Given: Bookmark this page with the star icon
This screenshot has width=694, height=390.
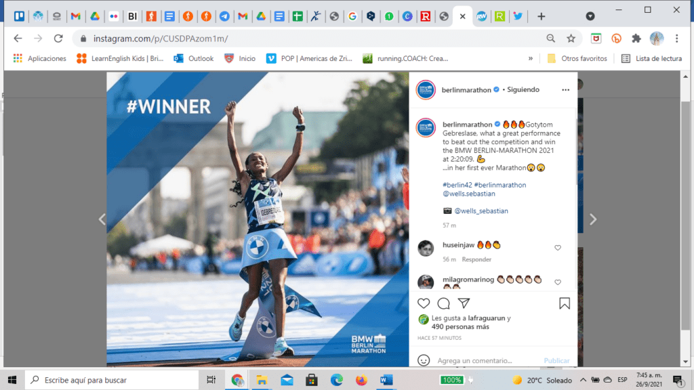Looking at the screenshot, I should (x=571, y=39).
